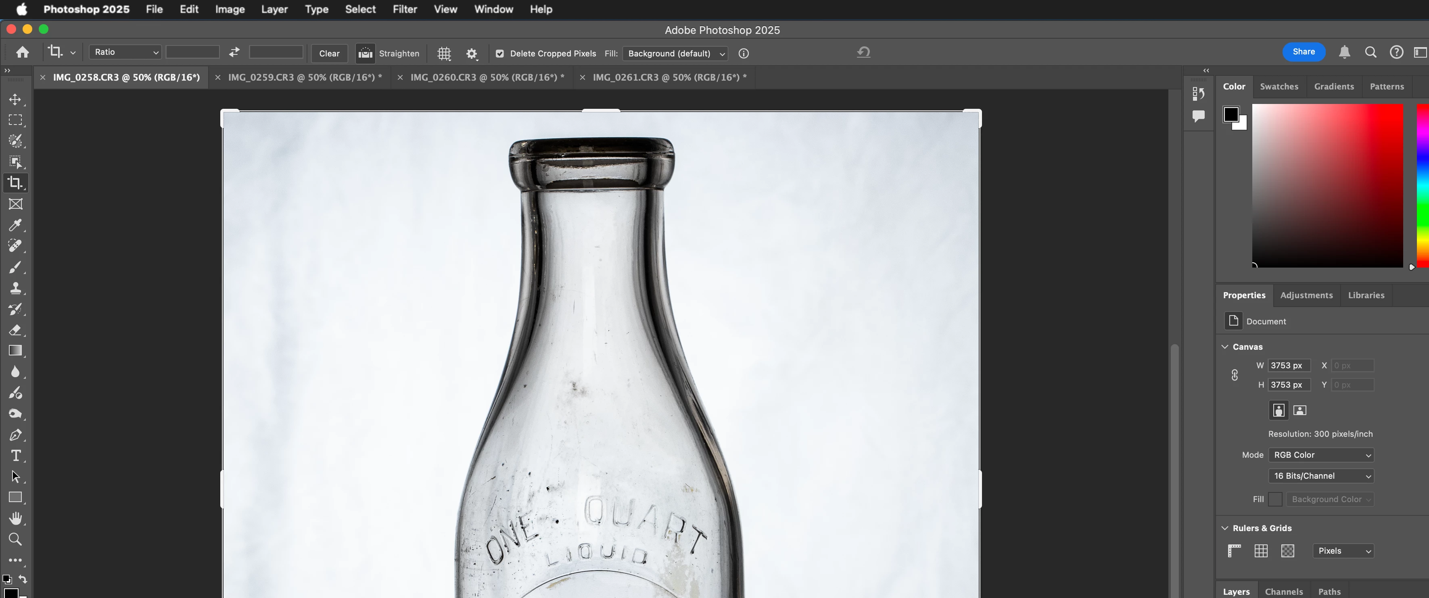Click the foreground color swatch in Color panel
The image size is (1429, 598).
point(1231,114)
